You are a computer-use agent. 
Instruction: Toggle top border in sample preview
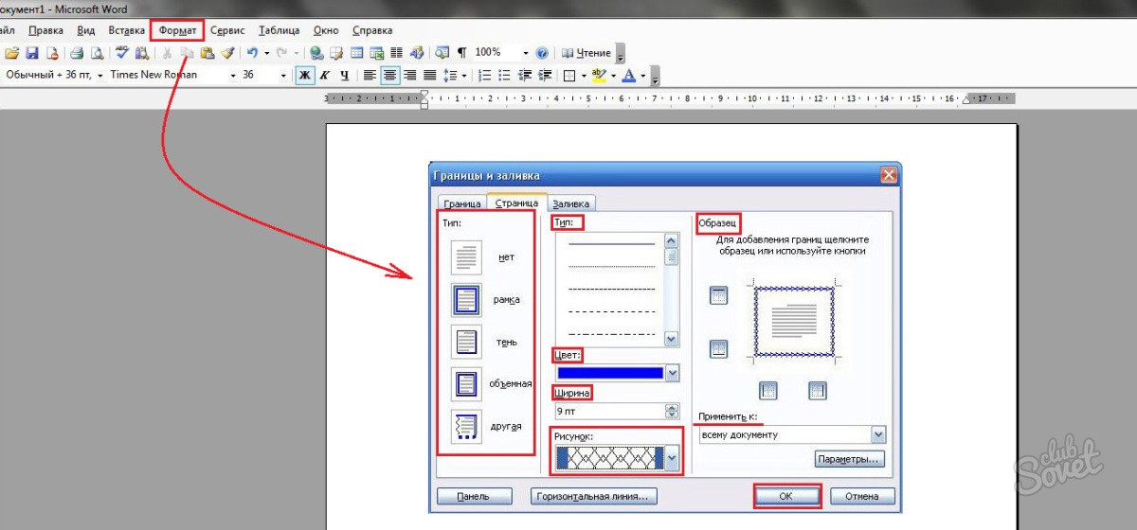coord(719,296)
